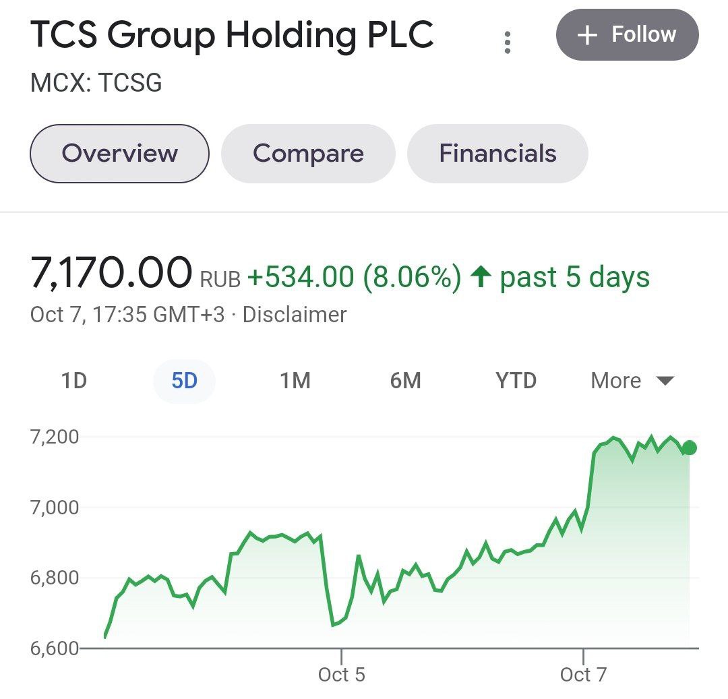Select the 1M time range

tap(295, 381)
